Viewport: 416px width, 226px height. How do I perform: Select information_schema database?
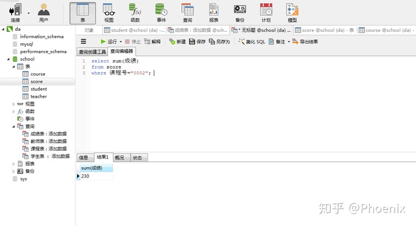[42, 36]
